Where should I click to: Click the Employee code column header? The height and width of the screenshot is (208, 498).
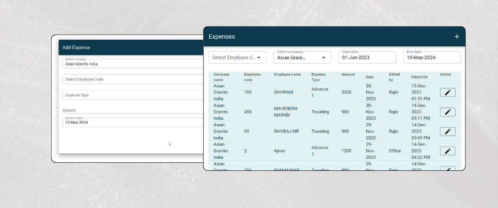tap(253, 77)
